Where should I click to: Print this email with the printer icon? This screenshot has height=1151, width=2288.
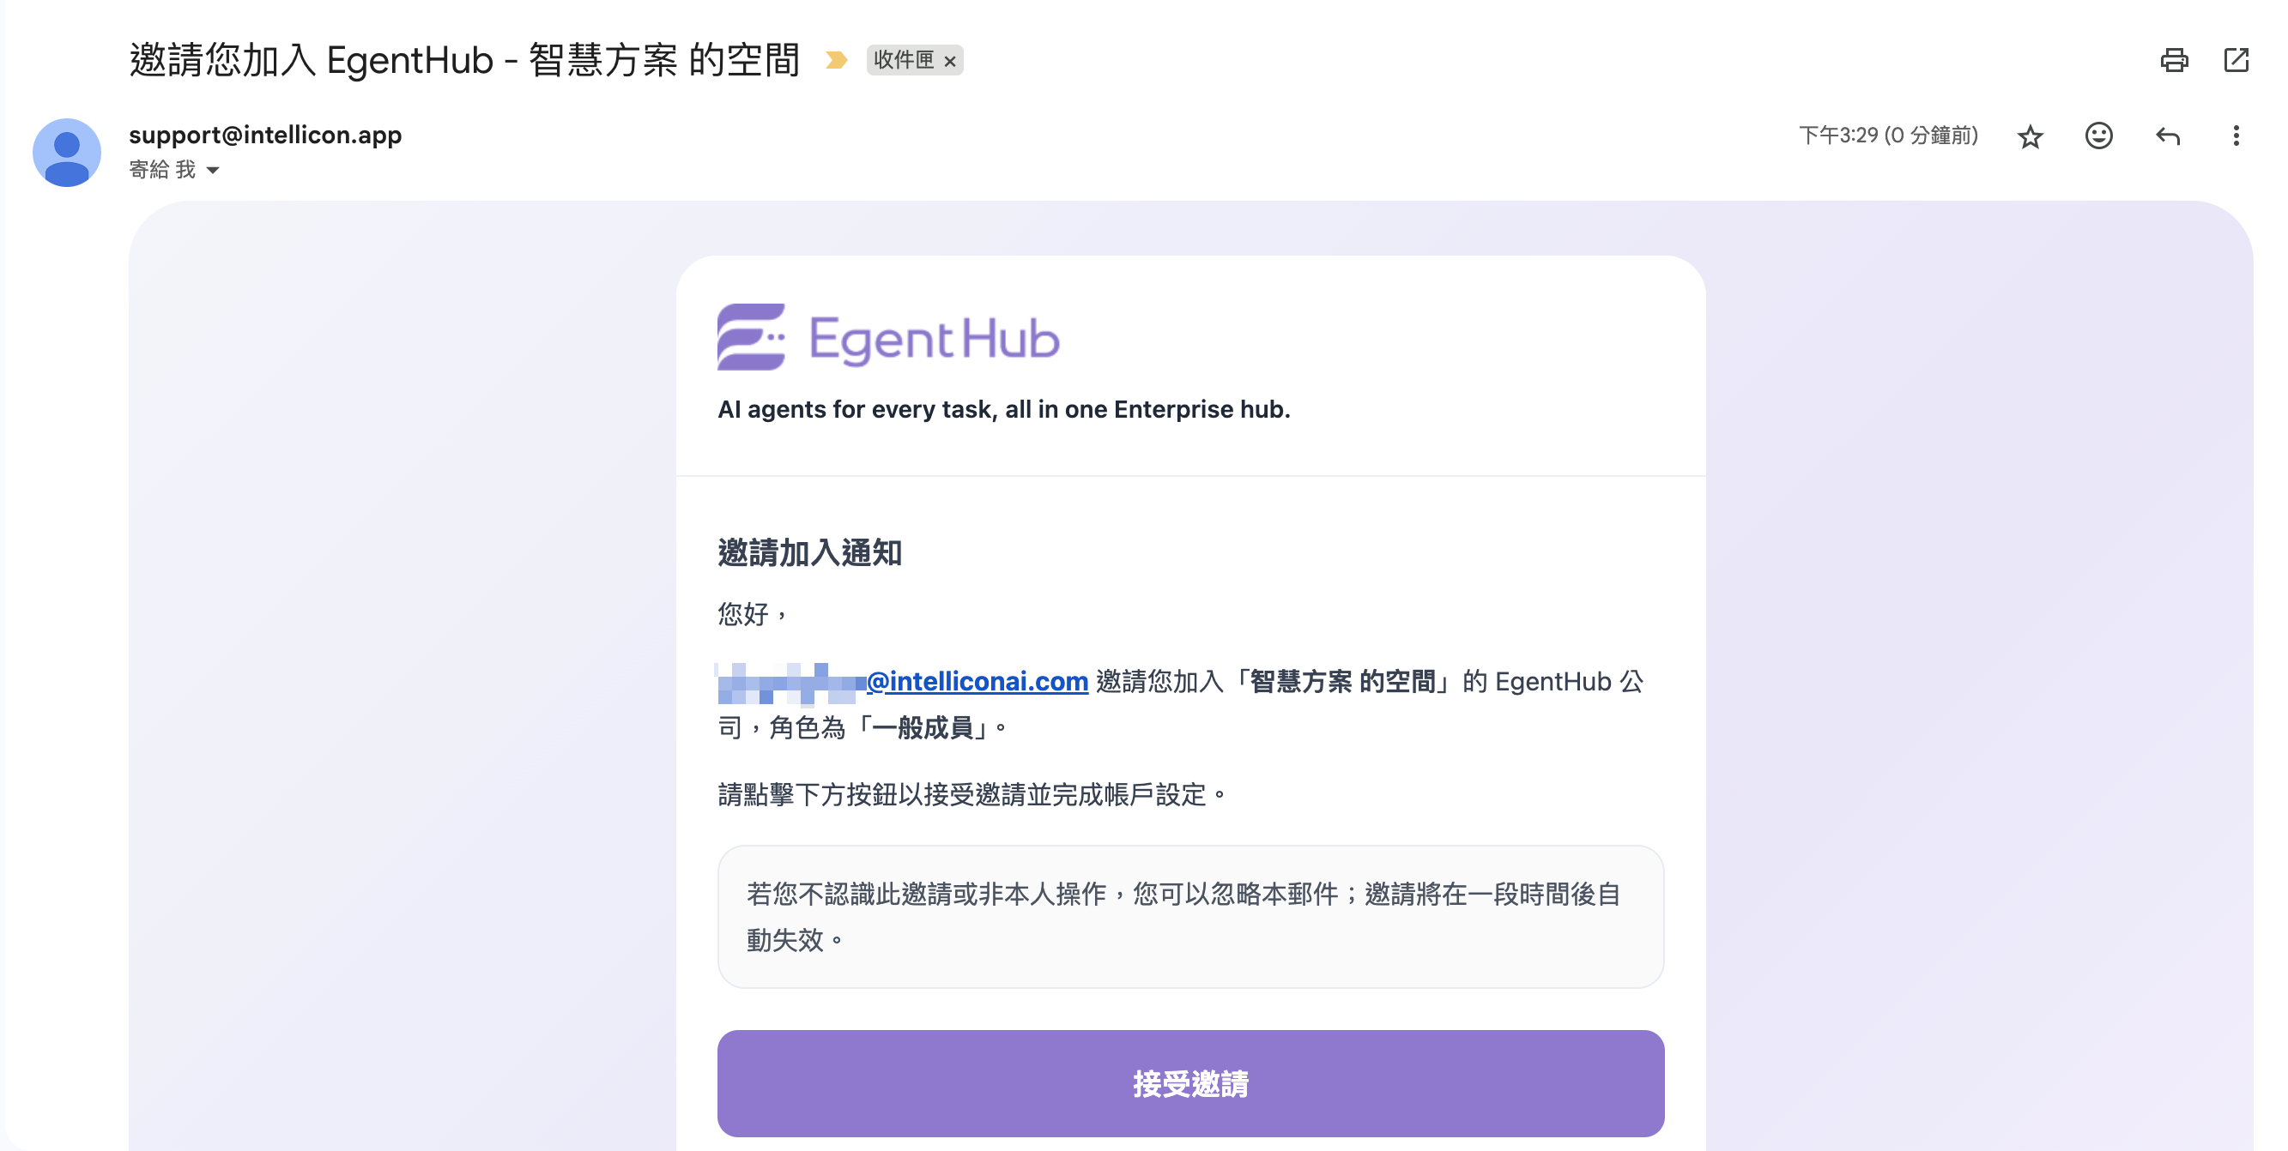pos(2173,60)
